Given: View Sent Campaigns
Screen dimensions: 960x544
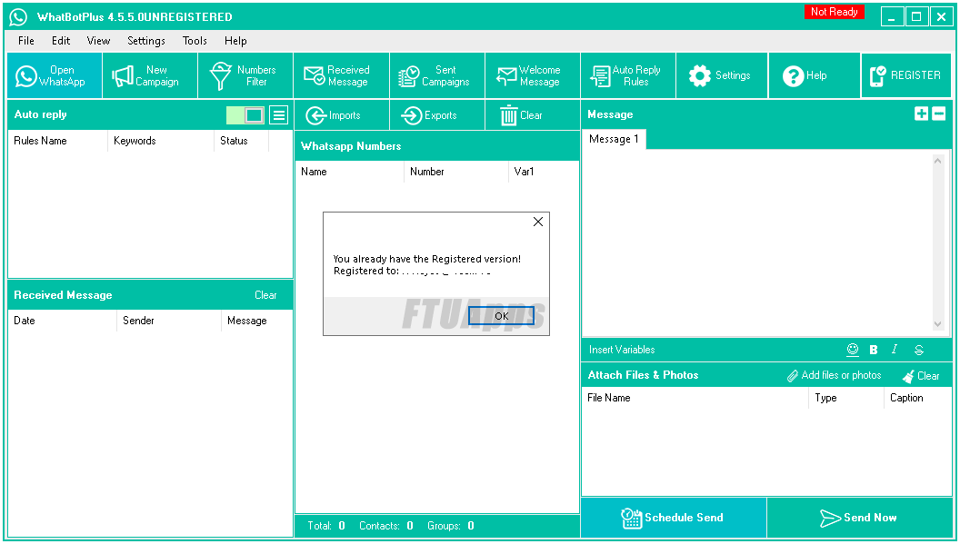Looking at the screenshot, I should coord(437,76).
